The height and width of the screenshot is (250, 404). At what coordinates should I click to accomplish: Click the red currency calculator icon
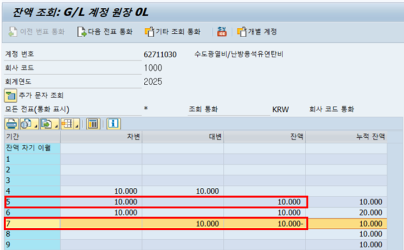click(222, 32)
